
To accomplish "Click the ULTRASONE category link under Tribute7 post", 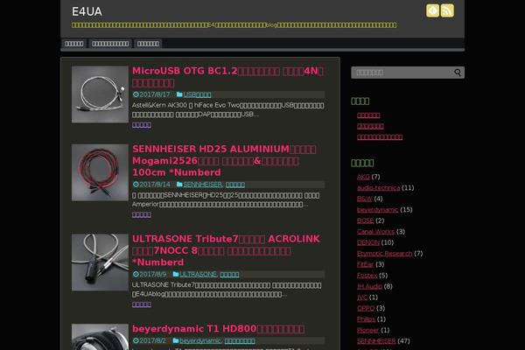I will coord(199,274).
